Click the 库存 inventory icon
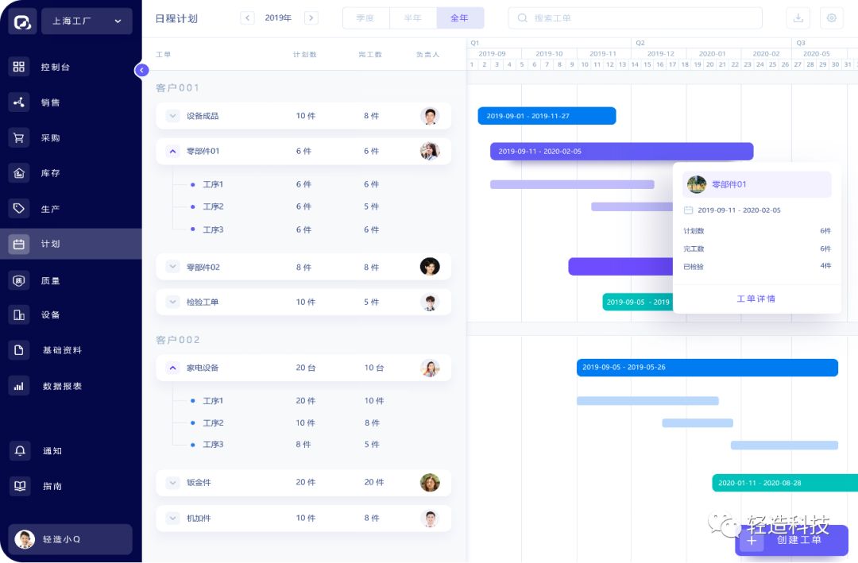Viewport: 858px width, 563px height. [x=19, y=173]
